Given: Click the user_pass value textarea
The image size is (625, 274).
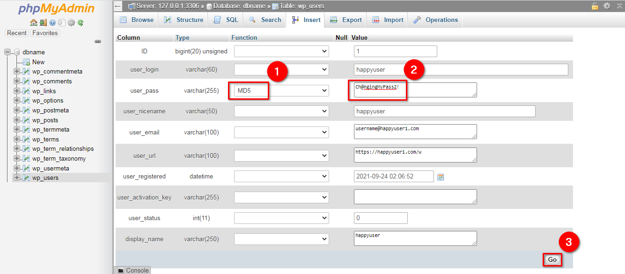Looking at the screenshot, I should [415, 90].
